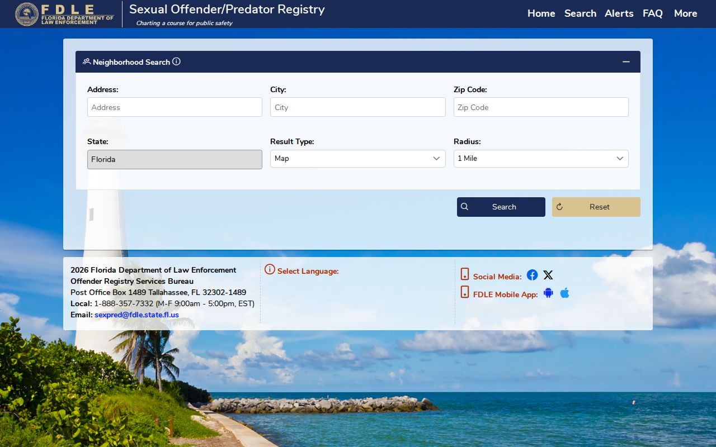The image size is (716, 447).
Task: Click the people icon beside Neighborhood Search
Action: point(87,61)
